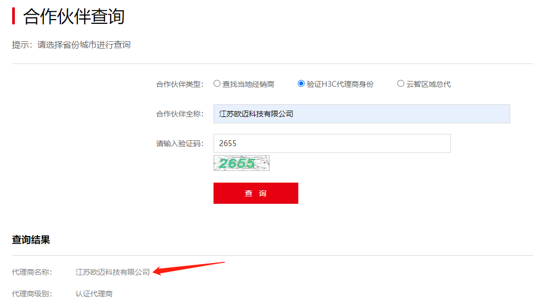Viewport: 533px width, 307px height.
Task: Click result value 江苏欧迈科技有限公司
Action: coord(112,272)
